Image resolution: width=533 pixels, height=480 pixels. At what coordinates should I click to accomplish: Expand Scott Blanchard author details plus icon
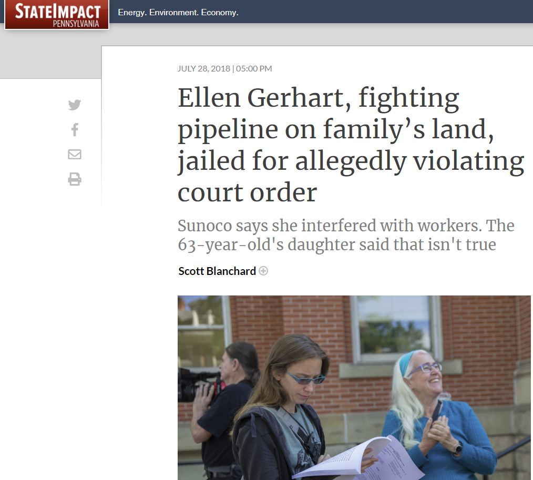pyautogui.click(x=263, y=271)
